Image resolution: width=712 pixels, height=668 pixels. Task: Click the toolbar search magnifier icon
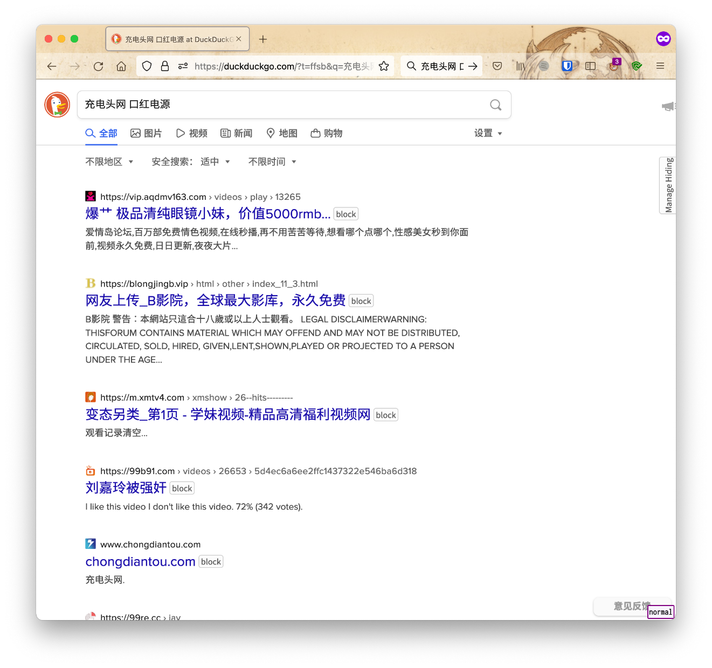[411, 66]
